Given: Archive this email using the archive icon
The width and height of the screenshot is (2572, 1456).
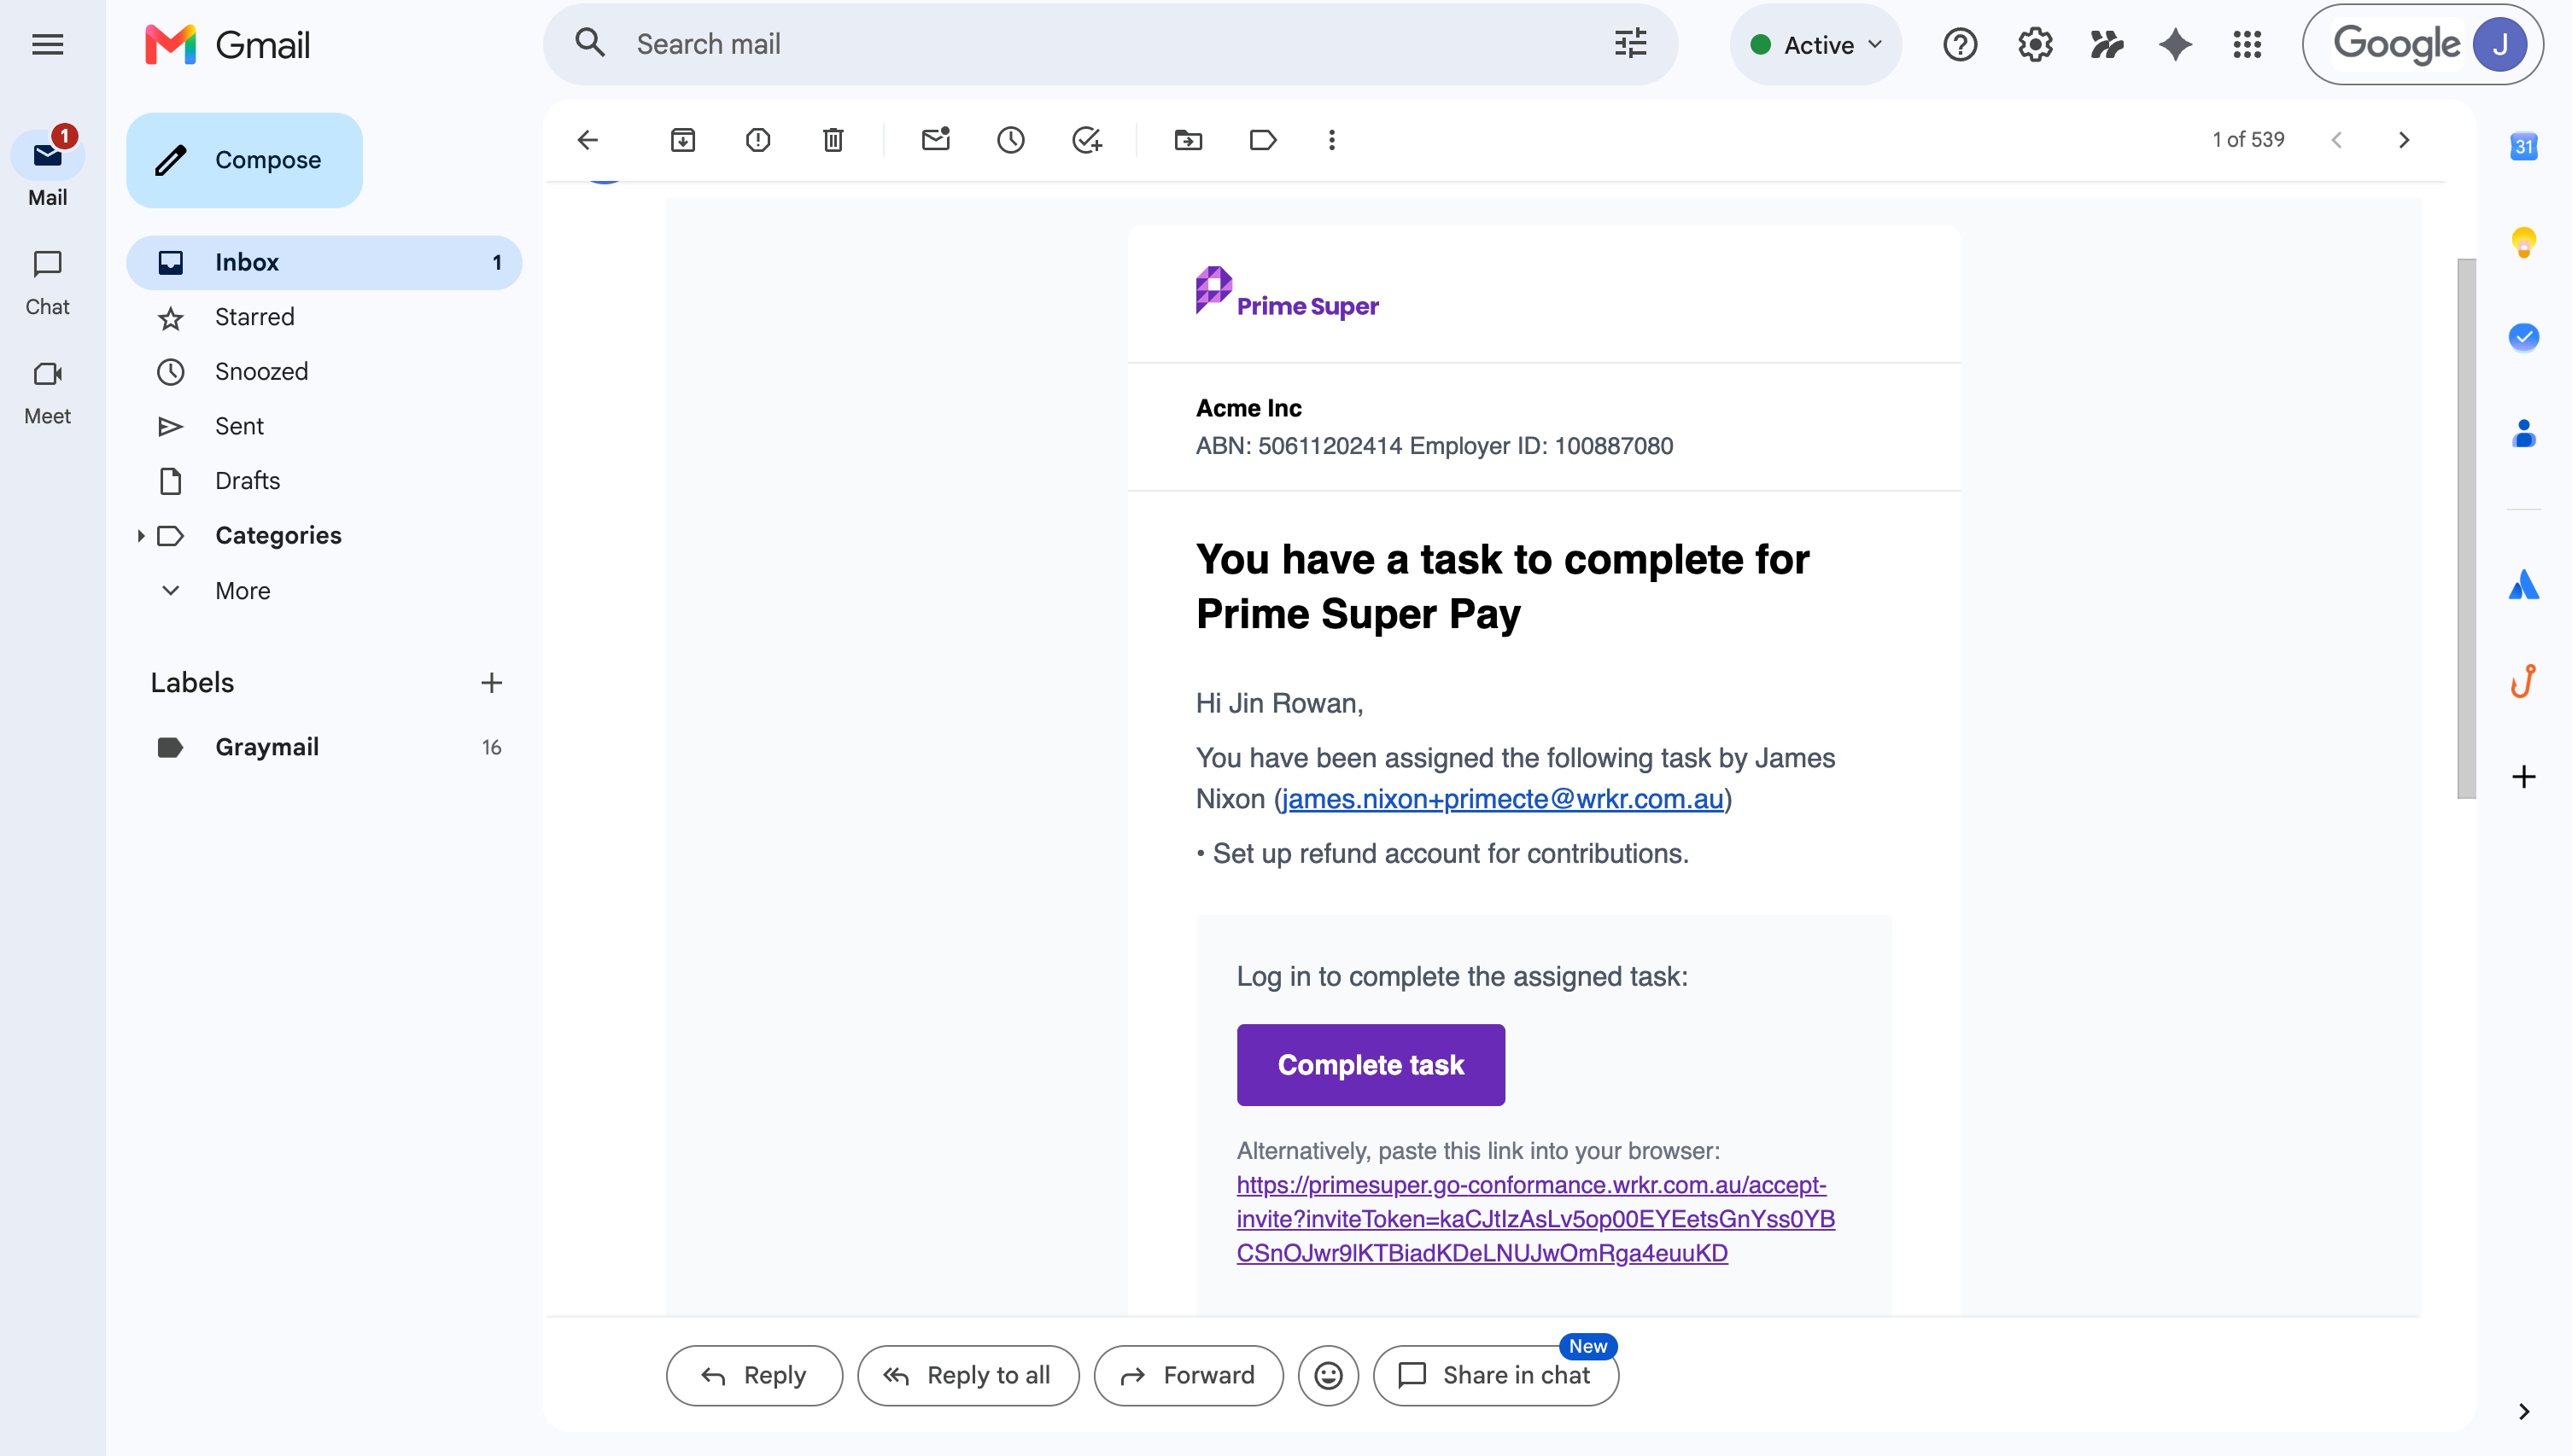Looking at the screenshot, I should tap(682, 140).
